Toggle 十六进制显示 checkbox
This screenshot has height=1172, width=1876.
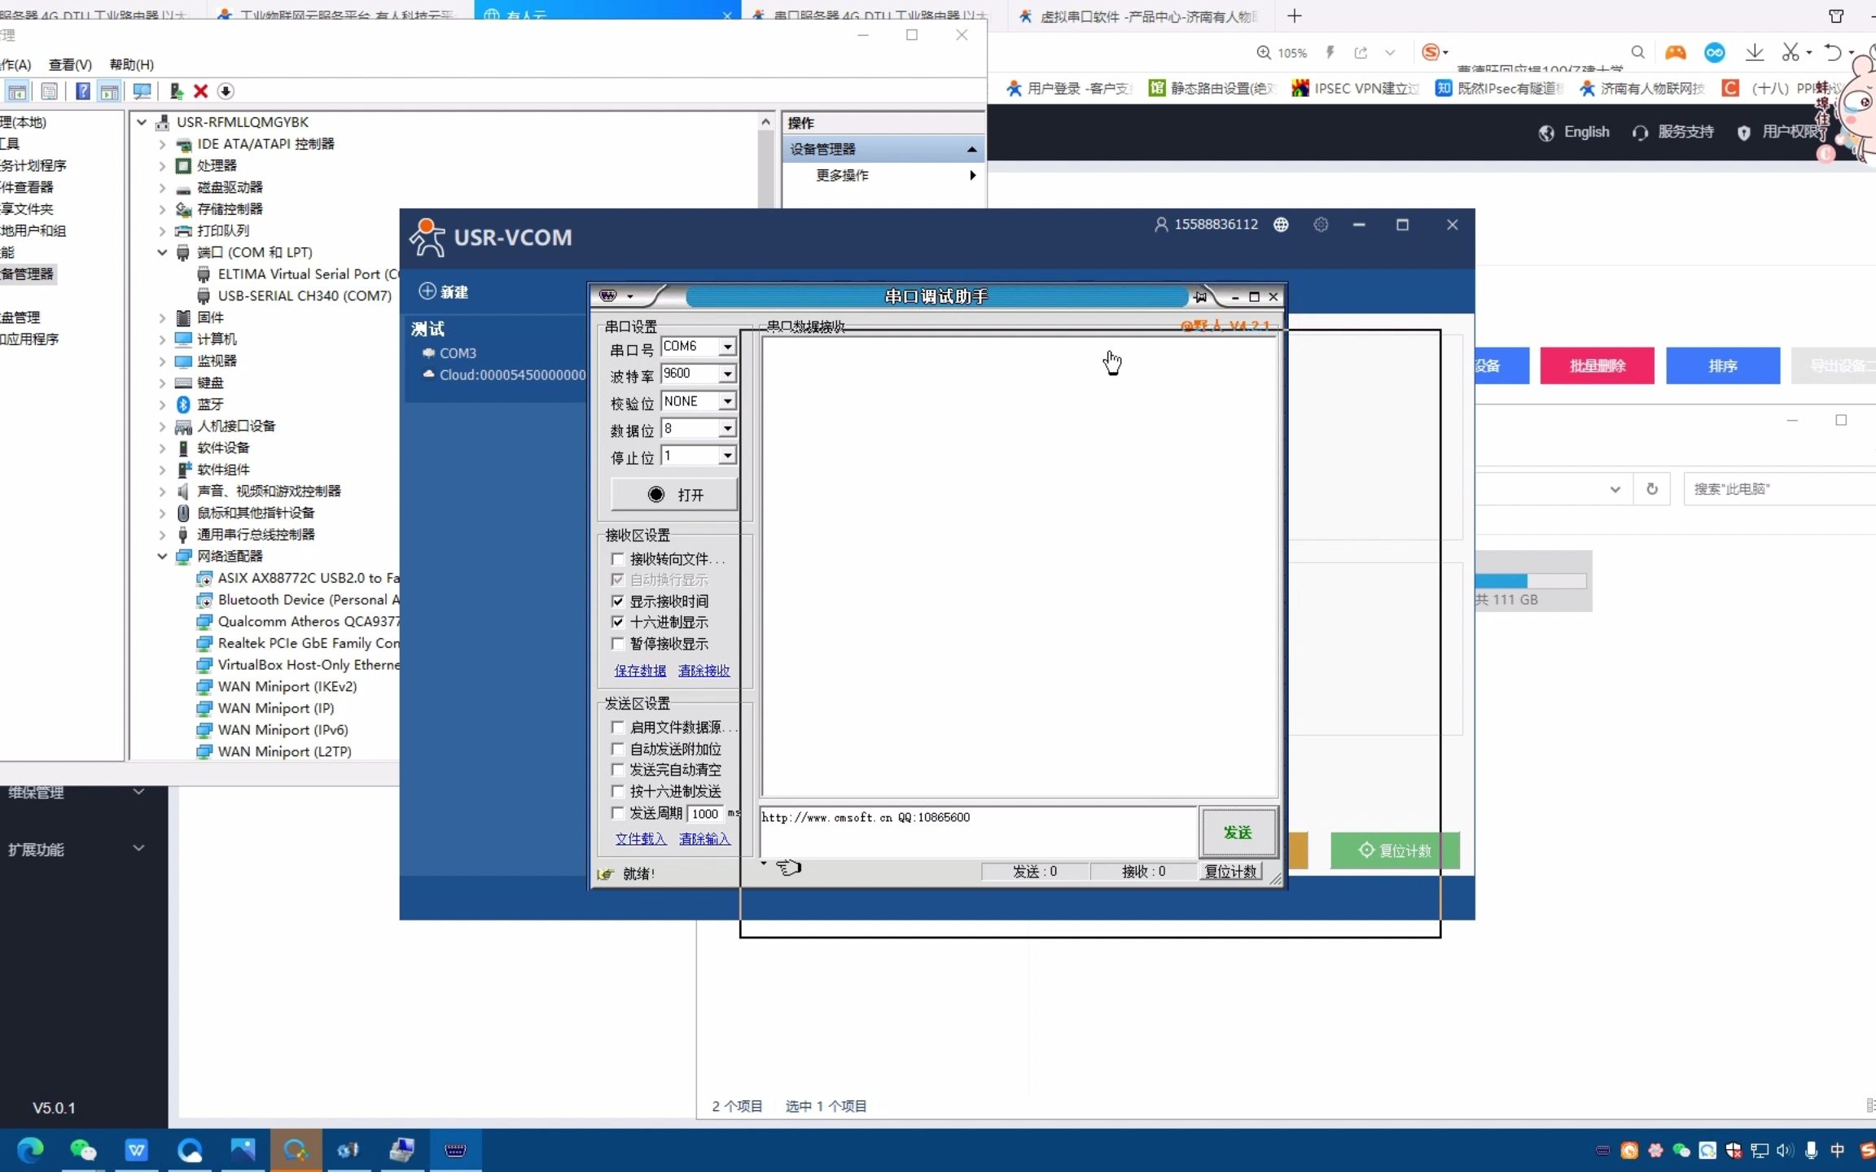click(x=618, y=623)
